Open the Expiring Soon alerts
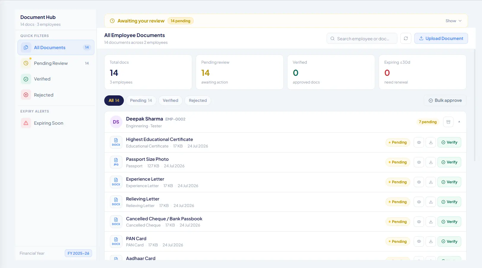The width and height of the screenshot is (482, 268). pyautogui.click(x=56, y=123)
